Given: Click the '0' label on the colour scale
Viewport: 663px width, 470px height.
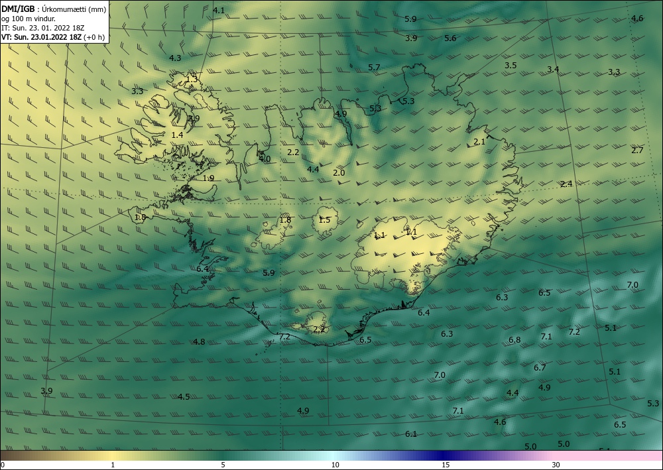Looking at the screenshot, I should pyautogui.click(x=3, y=465).
